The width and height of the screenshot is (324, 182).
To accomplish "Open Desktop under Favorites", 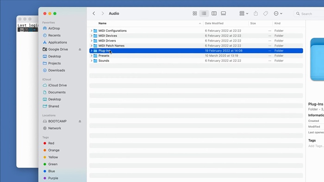I will 54,56.
